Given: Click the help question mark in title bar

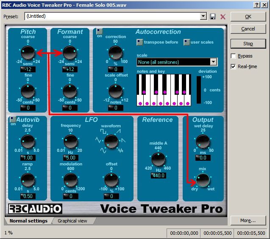Looking at the screenshot, I should coord(257,5).
